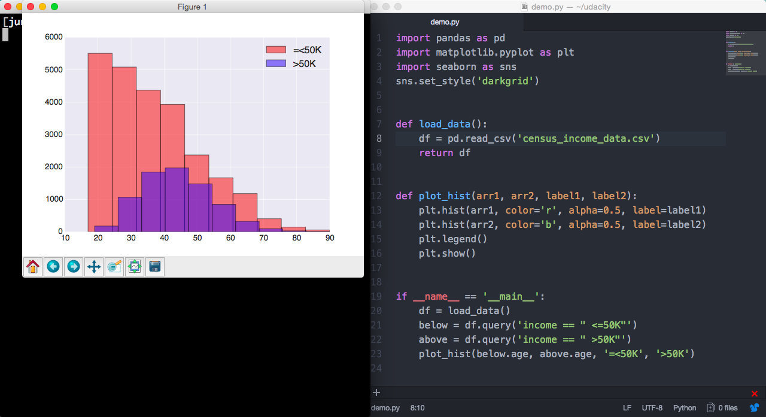The width and height of the screenshot is (766, 417).
Task: Click the demo.py file name in status bar
Action: (x=385, y=408)
